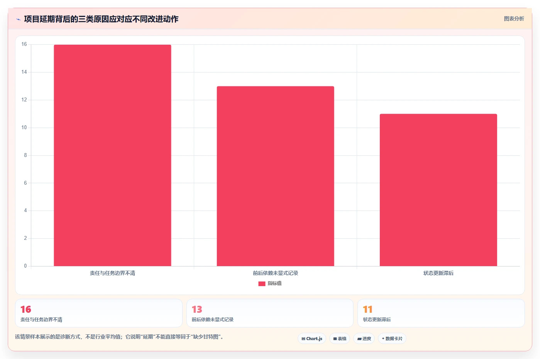Open the data card showing 16
This screenshot has width=540, height=359.
(98, 313)
